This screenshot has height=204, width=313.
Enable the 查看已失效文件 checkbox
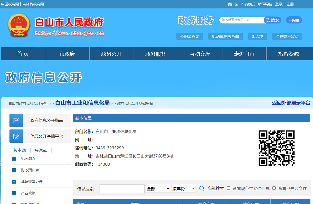(x=274, y=188)
